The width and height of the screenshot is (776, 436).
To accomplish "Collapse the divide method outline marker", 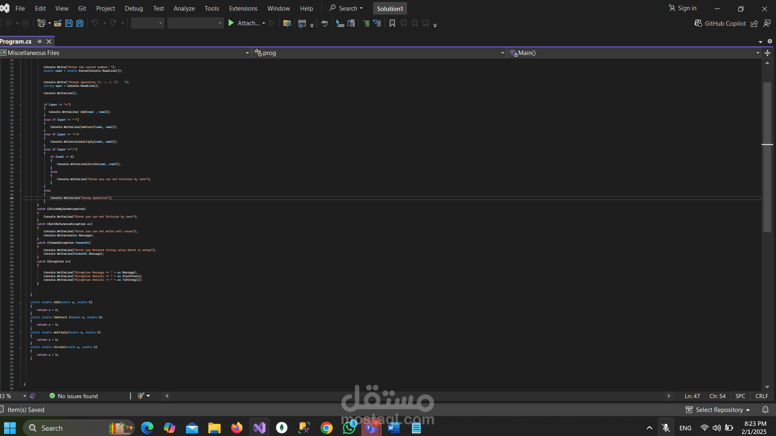I will (x=20, y=347).
